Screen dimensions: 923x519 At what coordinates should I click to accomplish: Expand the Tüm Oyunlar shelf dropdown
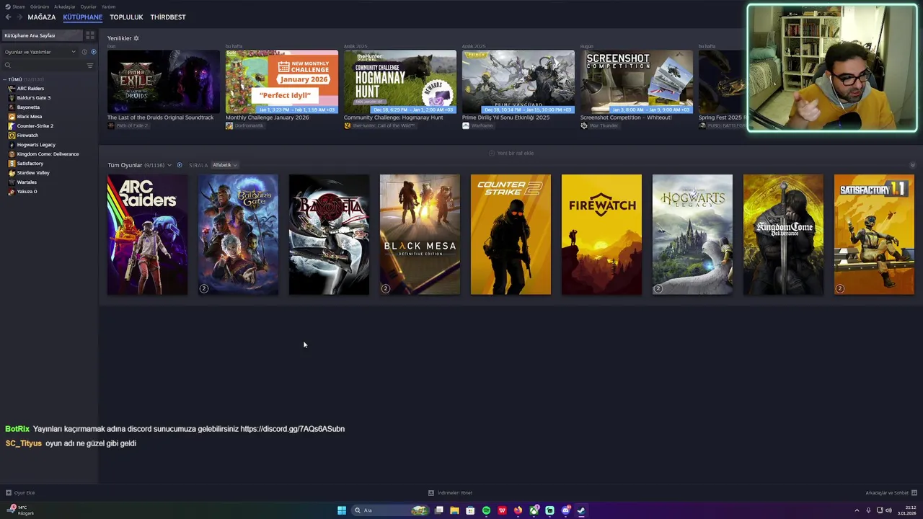click(169, 165)
